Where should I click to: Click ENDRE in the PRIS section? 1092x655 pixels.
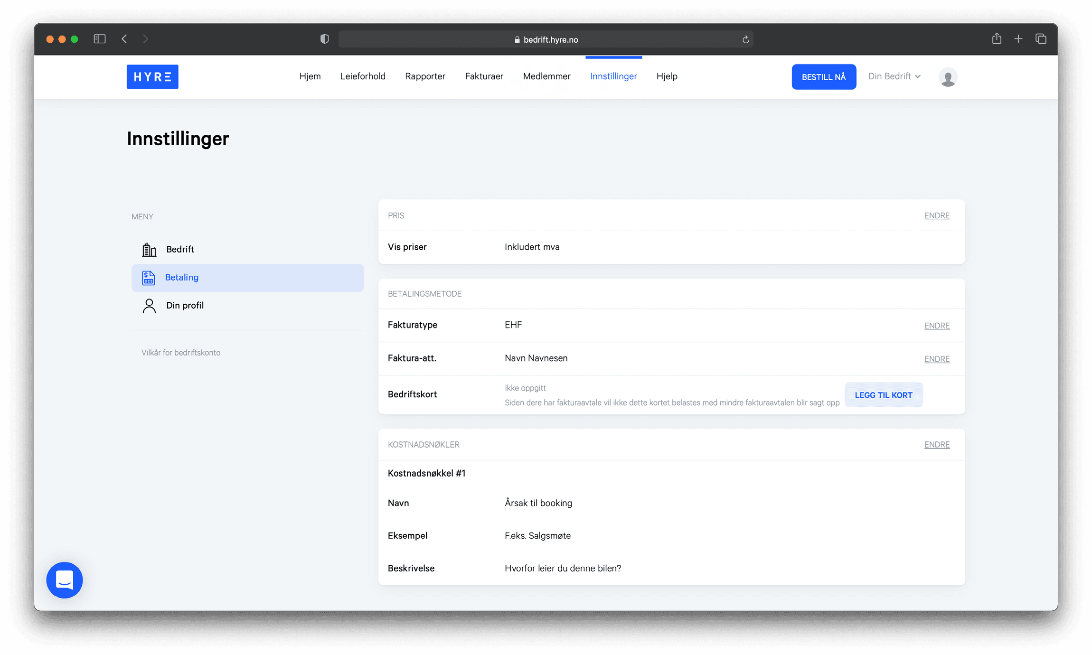click(x=937, y=215)
